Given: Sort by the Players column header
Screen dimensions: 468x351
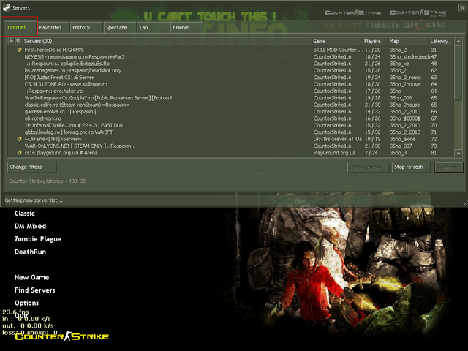Looking at the screenshot, I should (374, 41).
